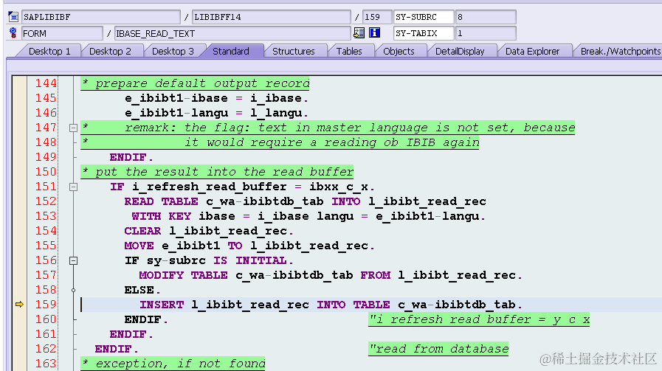Click the 'CLEAR l_ibibt_read_rec.' statement
Viewport: 662px width, 371px height.
click(209, 231)
